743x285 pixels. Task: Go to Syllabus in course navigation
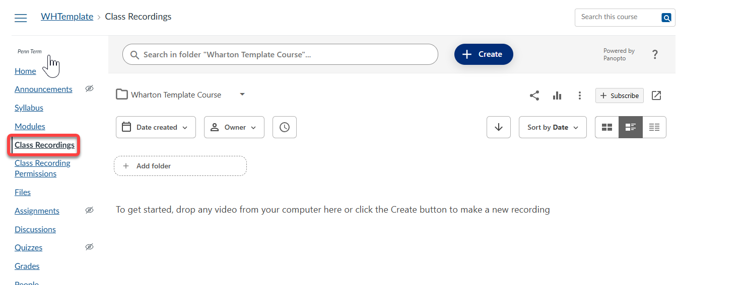pyautogui.click(x=29, y=108)
